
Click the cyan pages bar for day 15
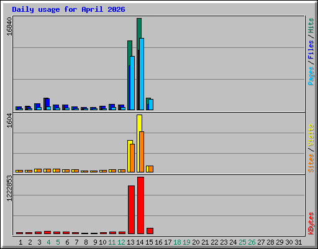[151, 105]
